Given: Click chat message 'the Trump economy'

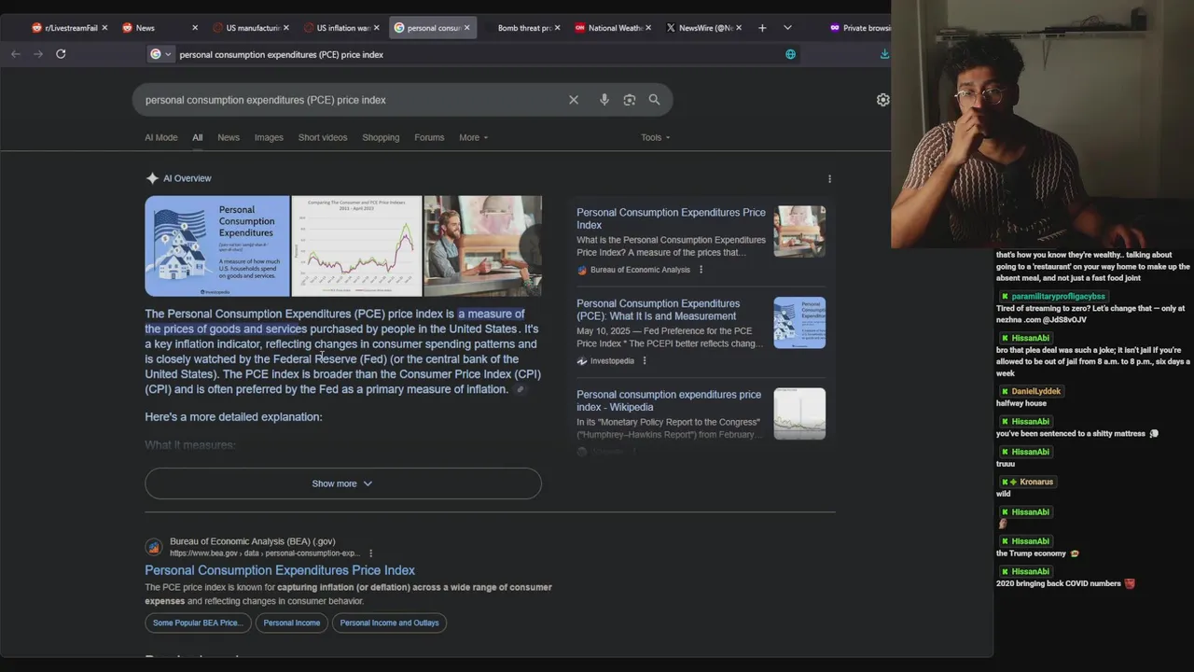Looking at the screenshot, I should tap(1031, 553).
